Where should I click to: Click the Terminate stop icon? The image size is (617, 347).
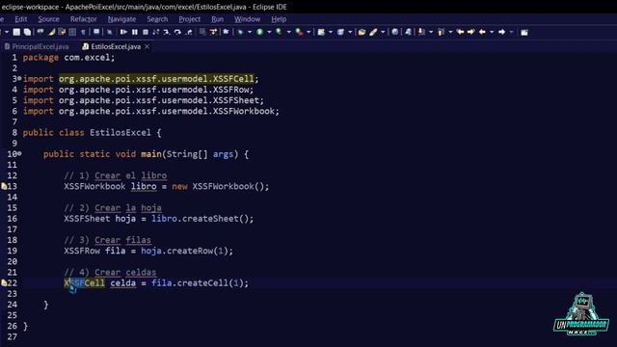146,32
